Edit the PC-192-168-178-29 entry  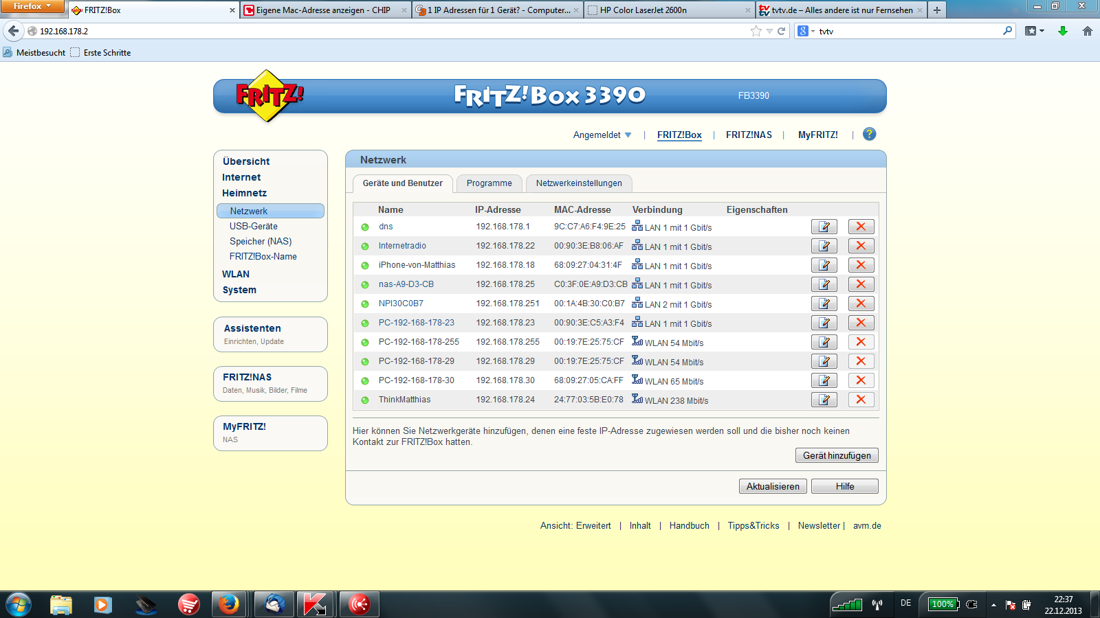(824, 361)
